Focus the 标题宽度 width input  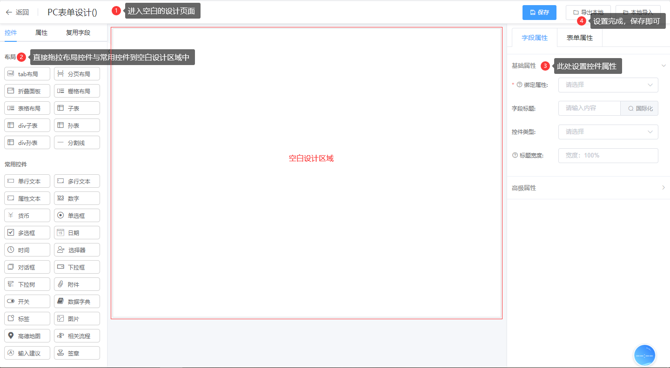click(x=608, y=156)
